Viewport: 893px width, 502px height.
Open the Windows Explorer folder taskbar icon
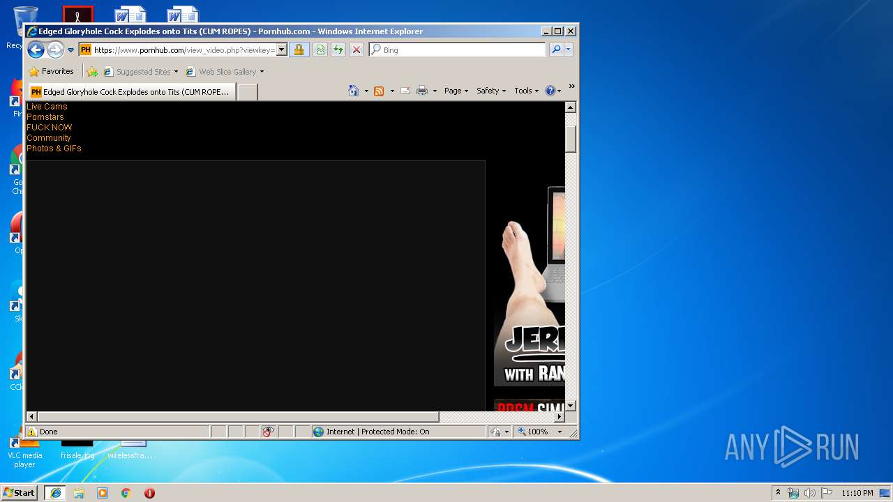click(79, 492)
